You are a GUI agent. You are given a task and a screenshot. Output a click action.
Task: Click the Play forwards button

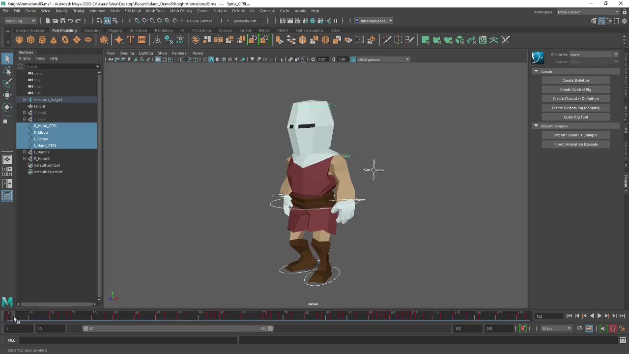coord(599,316)
